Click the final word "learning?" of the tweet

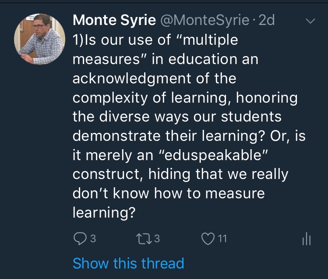103,213
